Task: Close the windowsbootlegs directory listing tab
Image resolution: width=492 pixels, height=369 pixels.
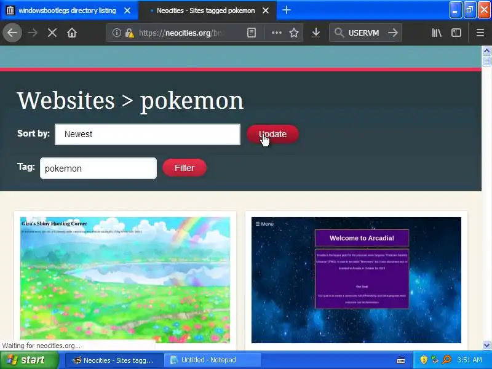Action: pos(127,10)
